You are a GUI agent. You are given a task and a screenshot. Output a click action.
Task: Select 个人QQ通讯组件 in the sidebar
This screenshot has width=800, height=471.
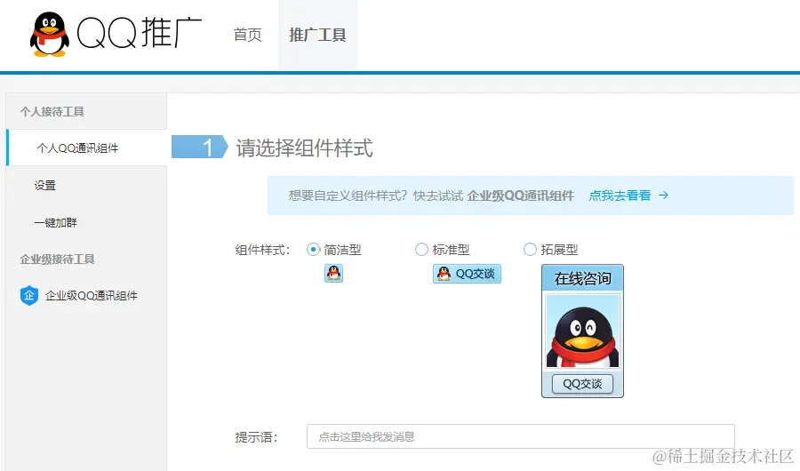click(x=87, y=148)
